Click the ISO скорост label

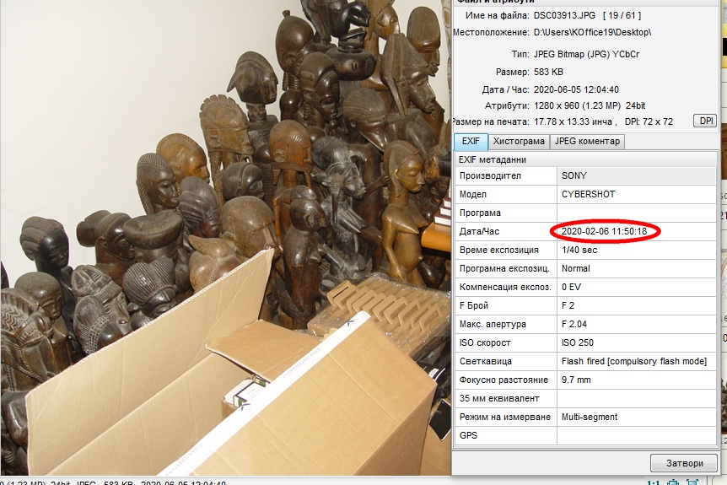click(x=485, y=342)
